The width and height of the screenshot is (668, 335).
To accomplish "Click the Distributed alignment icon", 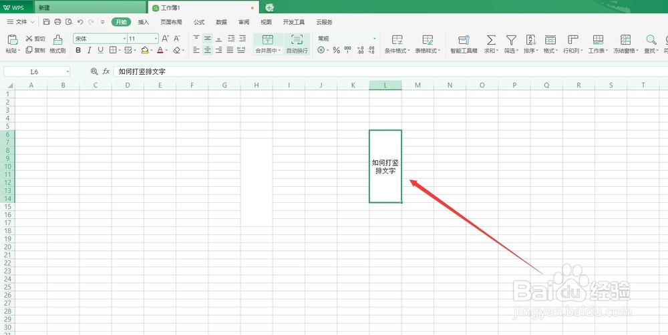I will [241, 50].
